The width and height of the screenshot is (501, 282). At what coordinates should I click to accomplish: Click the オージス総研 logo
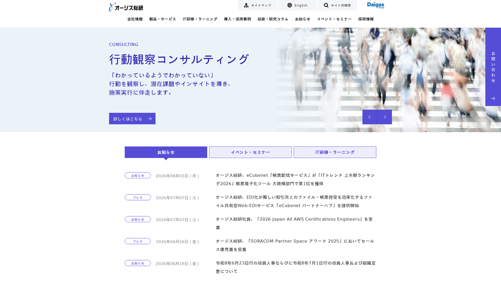[126, 7]
